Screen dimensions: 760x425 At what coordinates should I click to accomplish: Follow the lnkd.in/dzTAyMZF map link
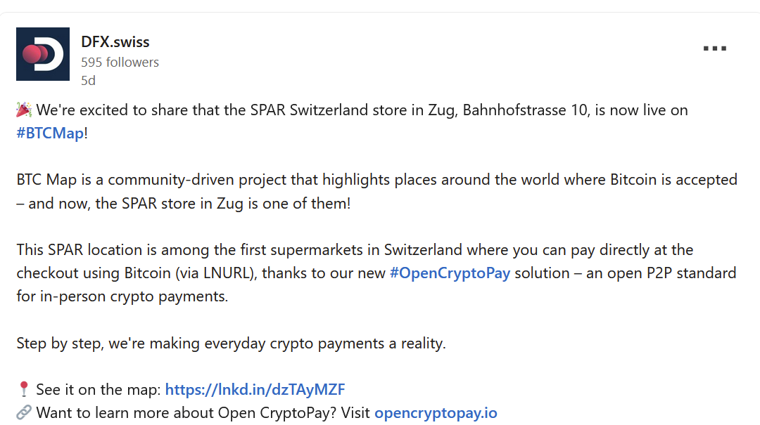point(255,389)
